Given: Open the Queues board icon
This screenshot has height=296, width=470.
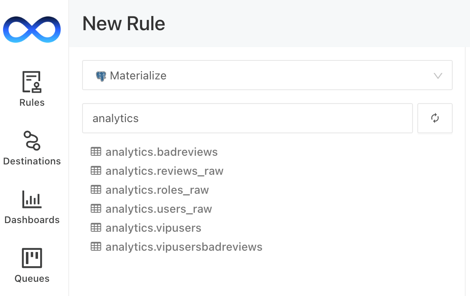Looking at the screenshot, I should click(32, 258).
